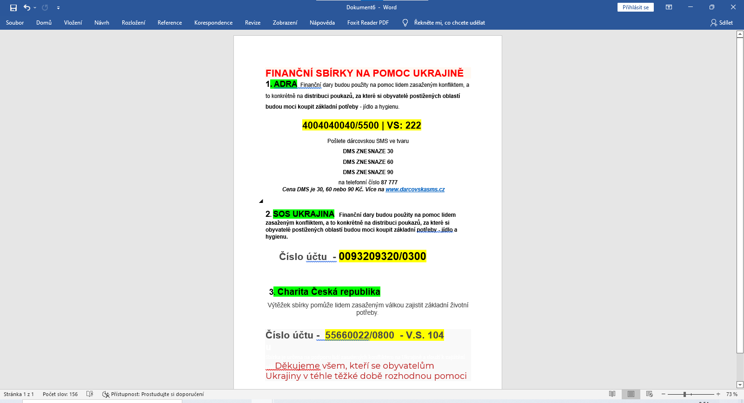Screen dimensions: 744x403
Task: Click the vertical scrollbar up arrow
Action: (740, 34)
